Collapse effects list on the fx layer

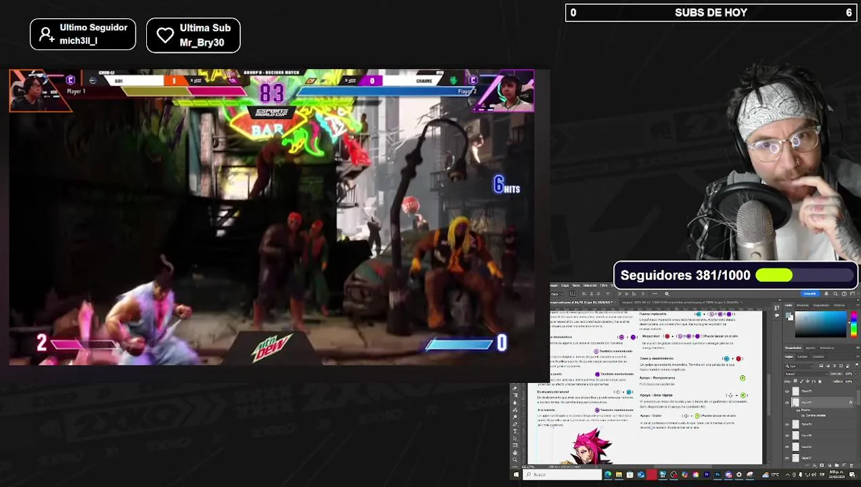click(x=855, y=402)
